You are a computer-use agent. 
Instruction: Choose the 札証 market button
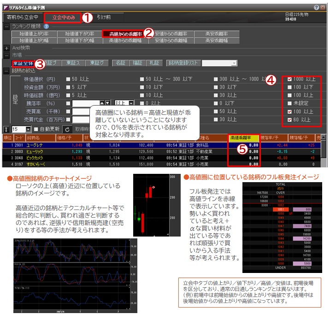click(x=154, y=63)
